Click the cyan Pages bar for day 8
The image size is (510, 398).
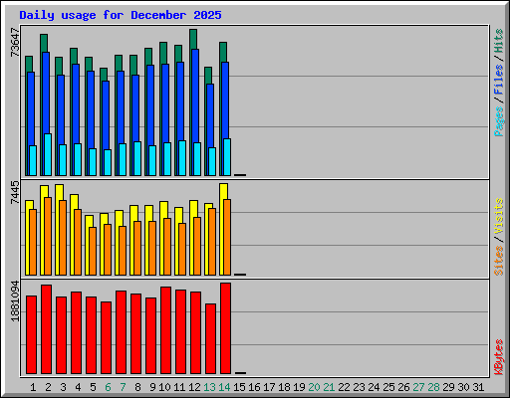(137, 158)
